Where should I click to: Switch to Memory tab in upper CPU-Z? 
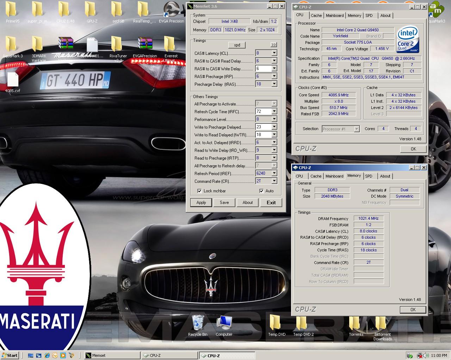pos(354,15)
